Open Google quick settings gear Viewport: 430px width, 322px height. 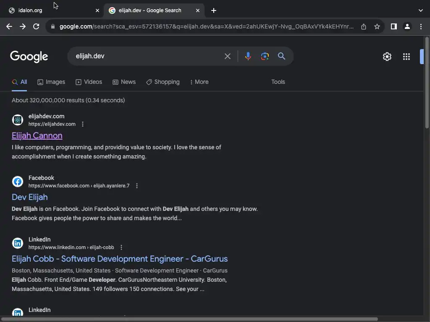tap(387, 57)
